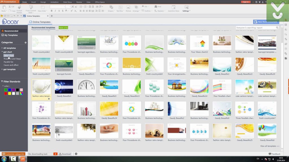Click the Shapes icon
This screenshot has width=289, height=162.
coord(111,7)
